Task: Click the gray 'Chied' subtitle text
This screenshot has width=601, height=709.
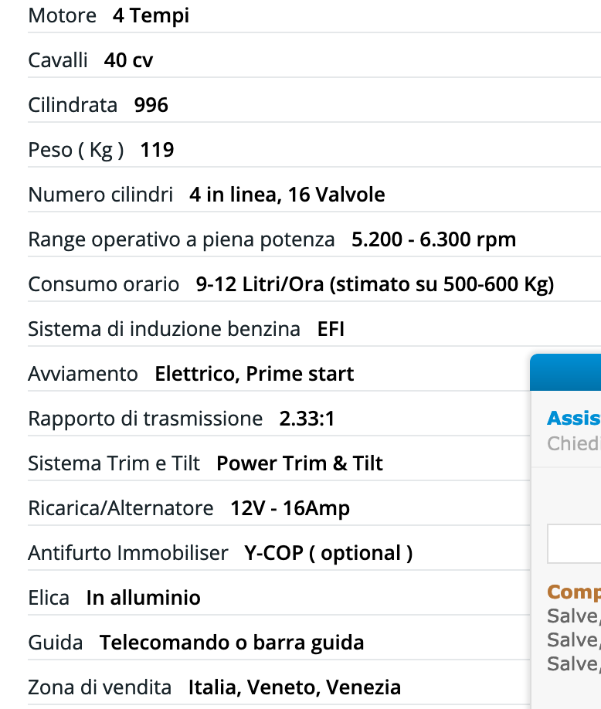Action: click(573, 443)
